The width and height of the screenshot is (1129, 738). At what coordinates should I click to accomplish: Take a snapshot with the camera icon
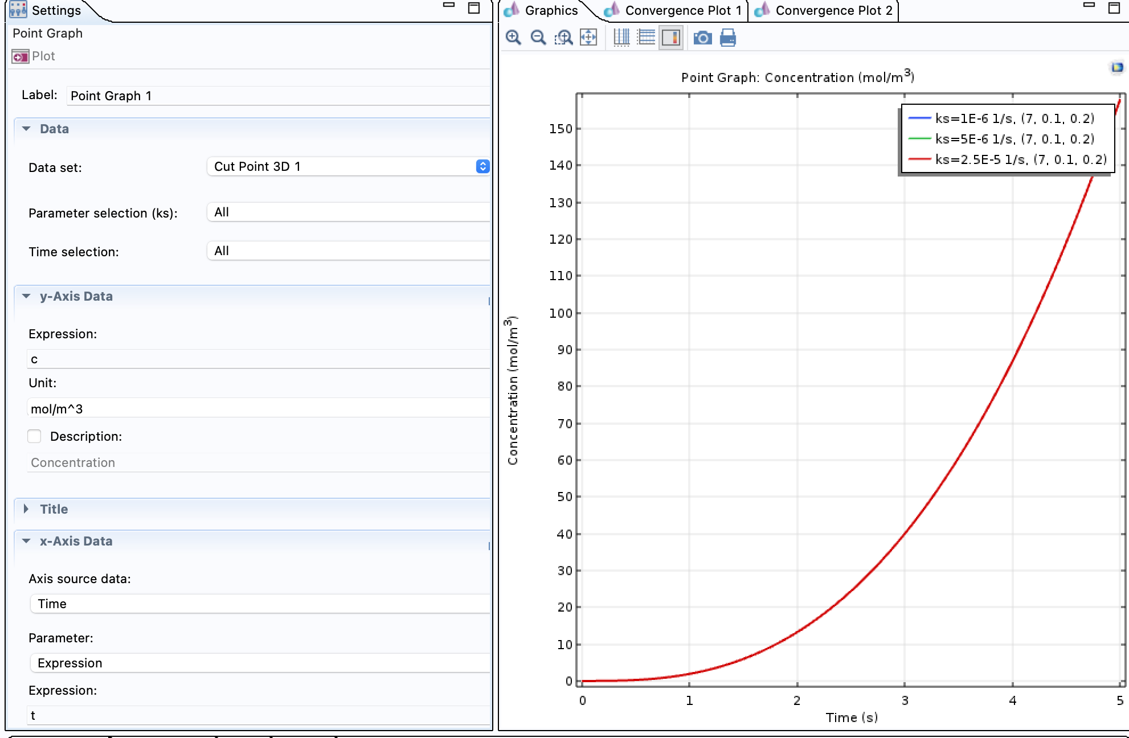click(702, 38)
